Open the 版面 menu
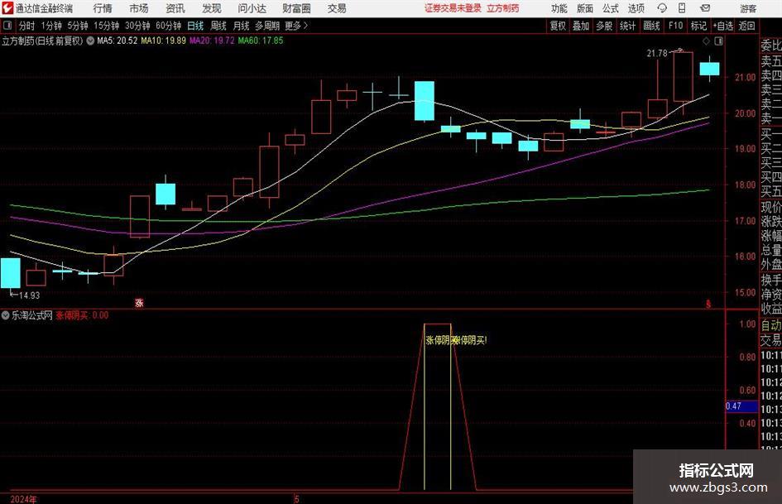The height and width of the screenshot is (504, 782). point(584,8)
